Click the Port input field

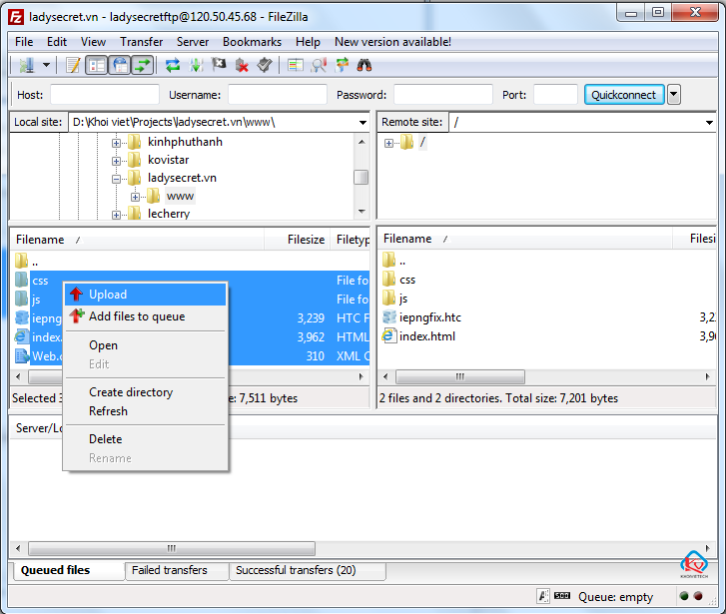coord(555,95)
